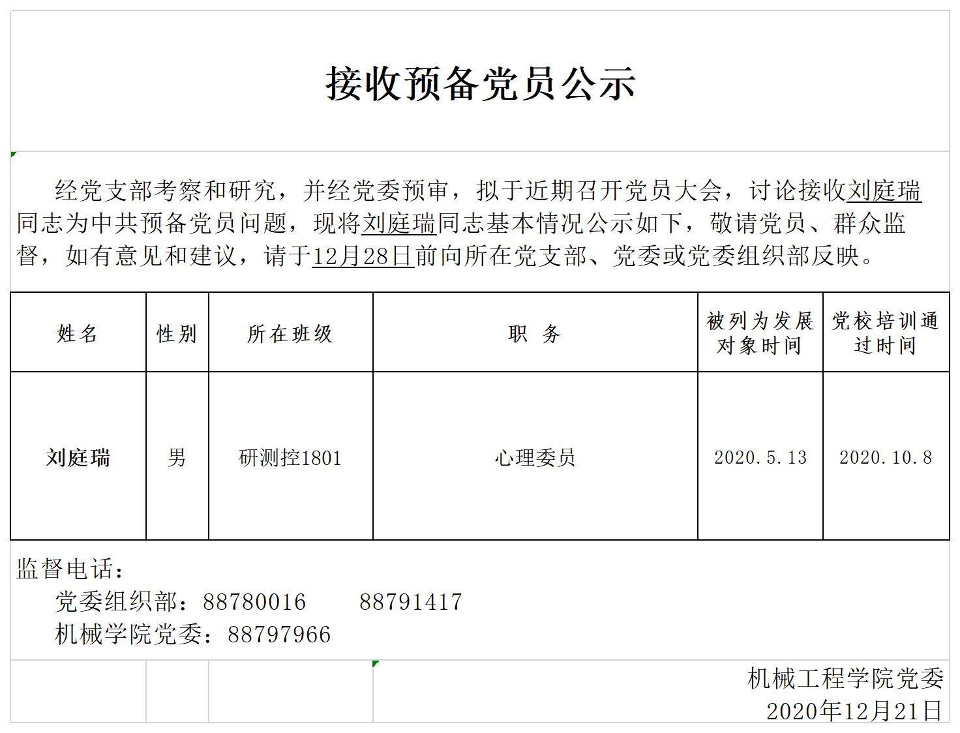
Task: Select the date cell 2020.10.8
Action: point(885,458)
